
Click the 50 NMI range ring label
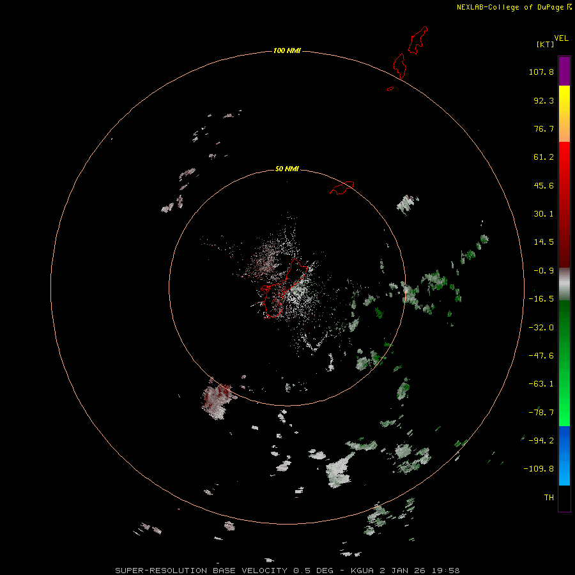287,169
